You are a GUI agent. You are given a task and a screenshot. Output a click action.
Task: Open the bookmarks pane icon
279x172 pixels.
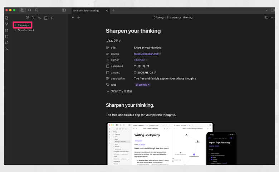pos(36,10)
